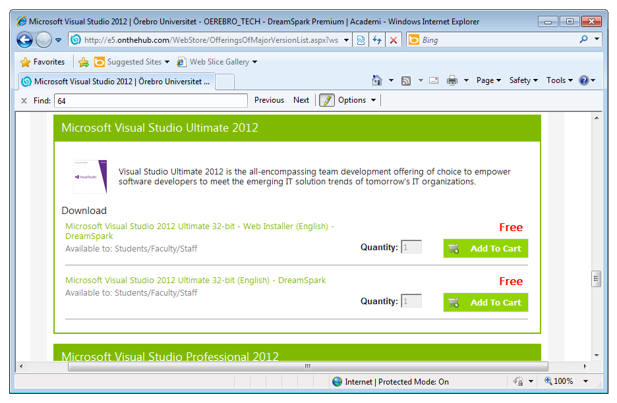Click Next in the Find bar
617x403 pixels.
coord(301,100)
